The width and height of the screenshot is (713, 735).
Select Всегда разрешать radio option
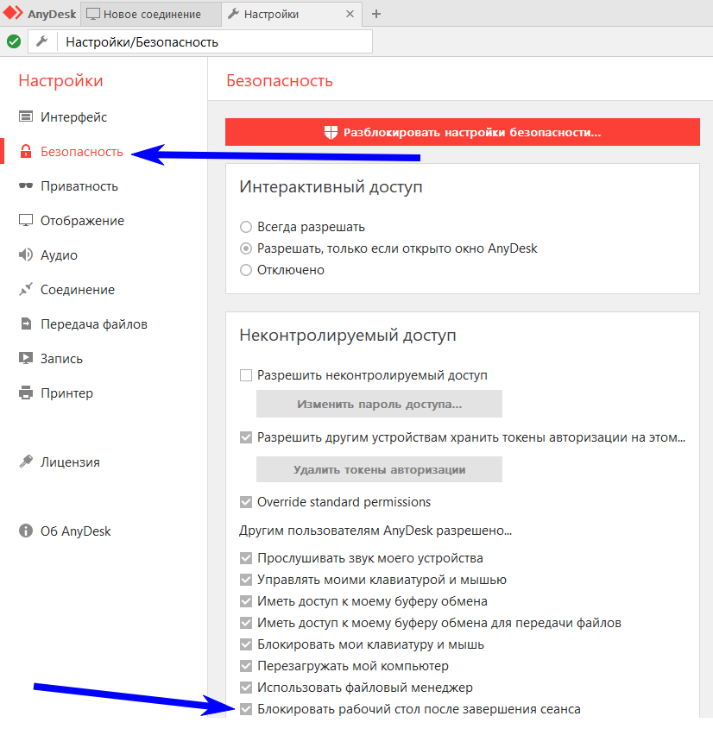[x=246, y=228]
